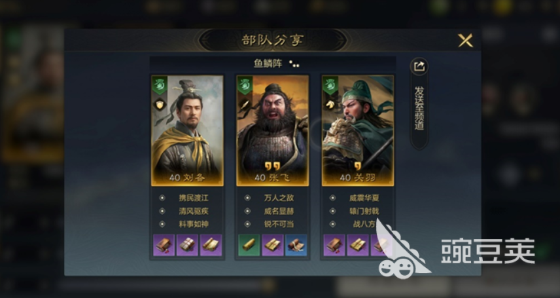Click the 发送至频道 send button

pyautogui.click(x=419, y=108)
